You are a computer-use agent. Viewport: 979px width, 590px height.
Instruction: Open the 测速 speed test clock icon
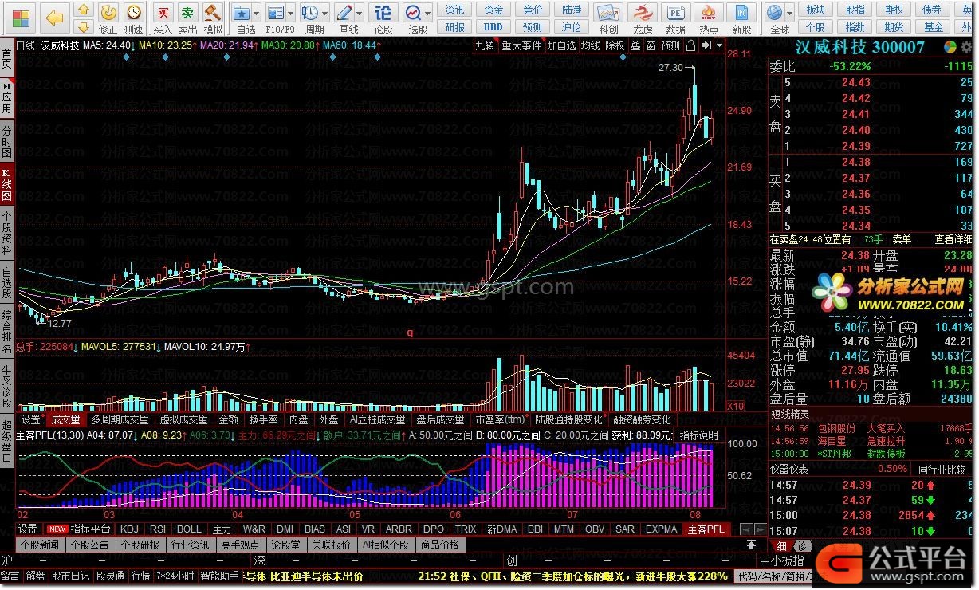pos(134,13)
